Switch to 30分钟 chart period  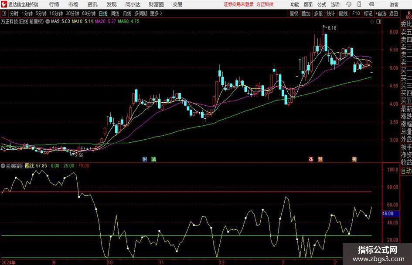[x=72, y=13]
